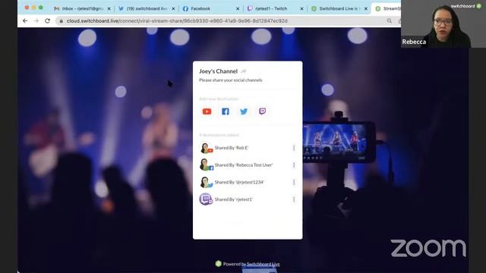Click the 'Joey's Channel' title
Screen dimensions: 486x273
[x=218, y=71]
